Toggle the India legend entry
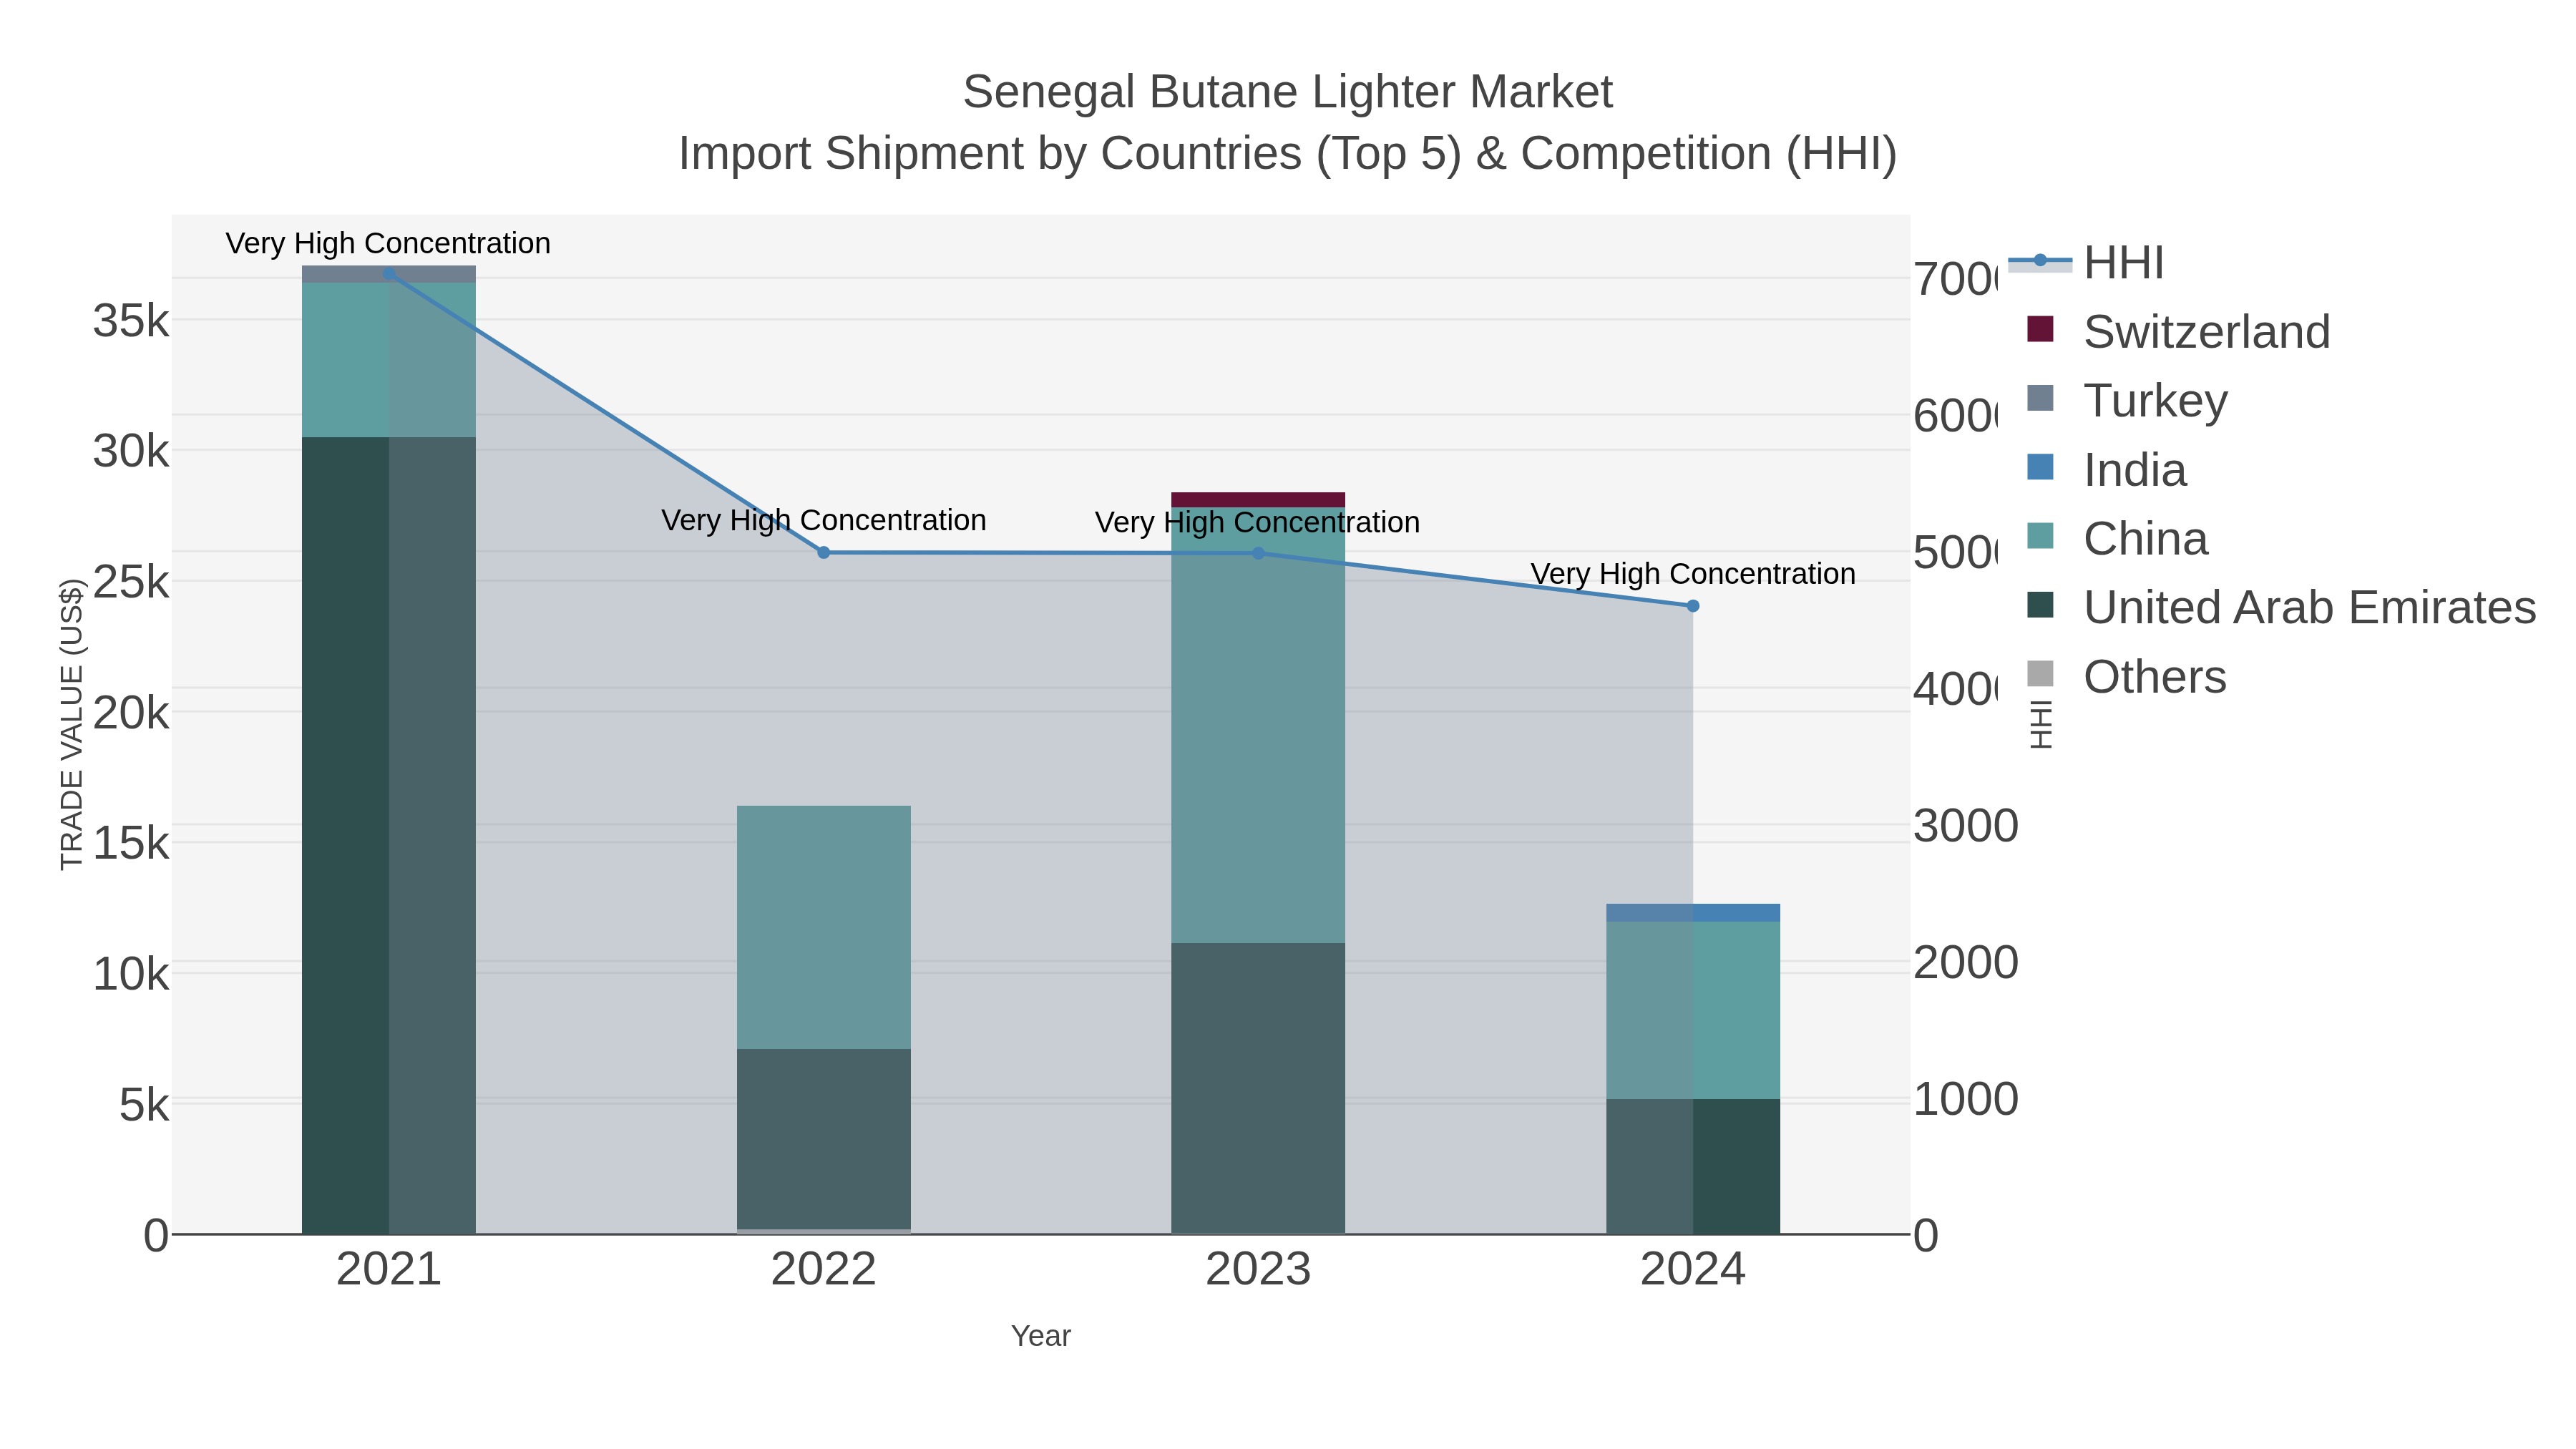Image resolution: width=2576 pixels, height=1449 pixels. (2107, 469)
